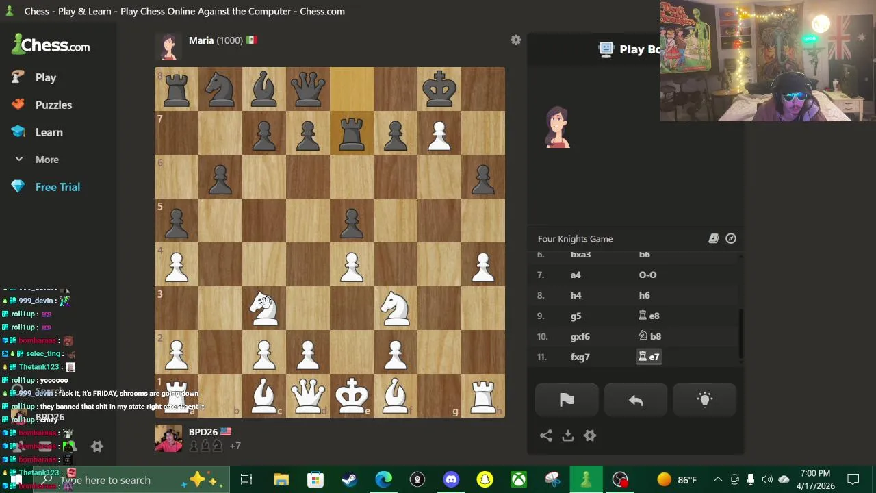Click the Share game icon

click(546, 435)
